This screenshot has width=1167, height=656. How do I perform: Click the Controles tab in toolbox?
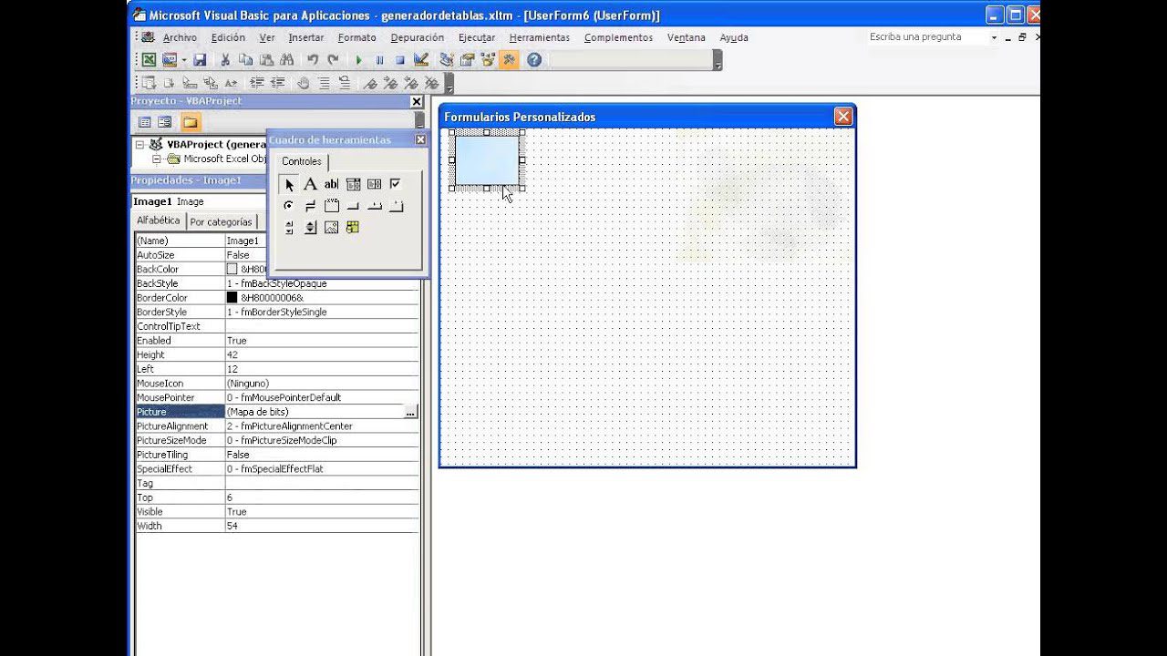[302, 161]
